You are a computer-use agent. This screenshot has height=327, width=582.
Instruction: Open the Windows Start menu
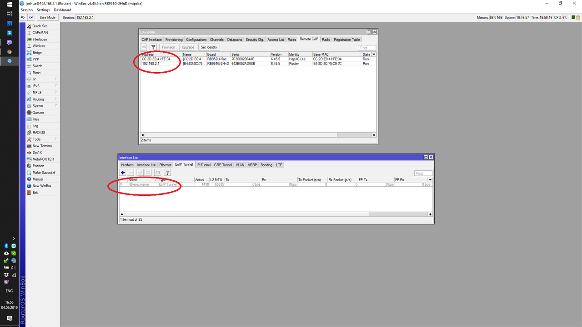(x=9, y=5)
